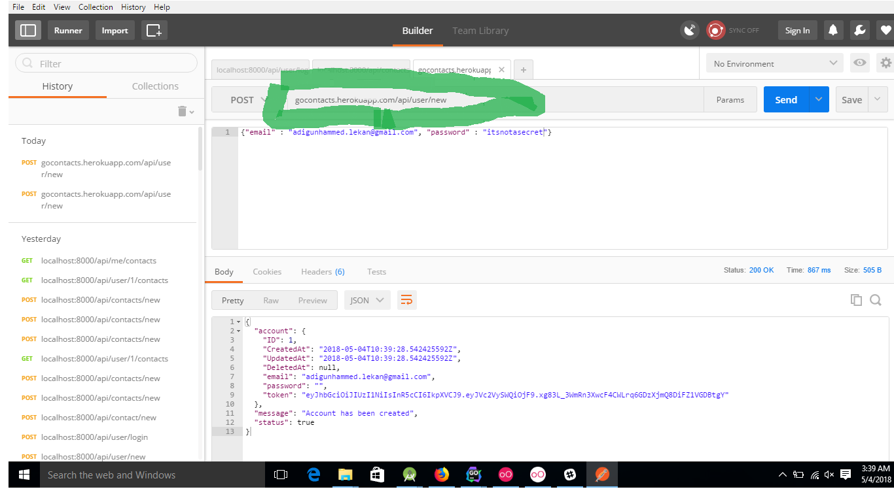Open the Edit menu
This screenshot has width=894, height=502.
[39, 7]
